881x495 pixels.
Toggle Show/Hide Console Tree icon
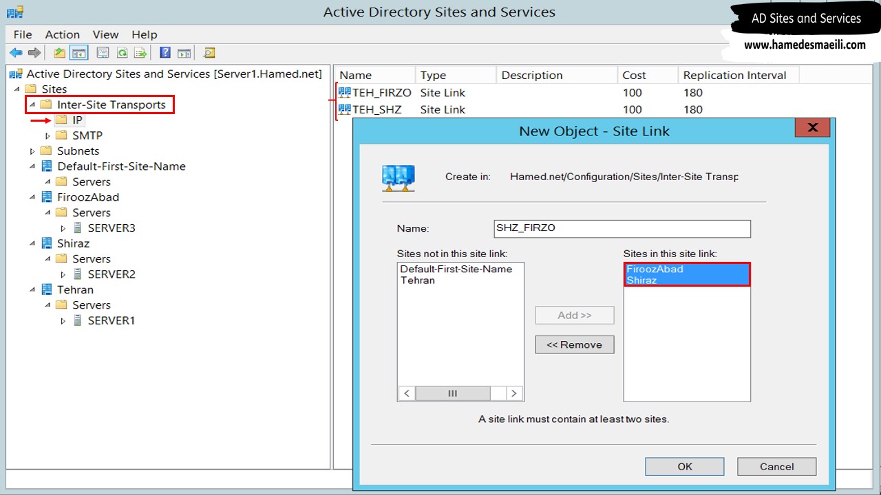(79, 53)
